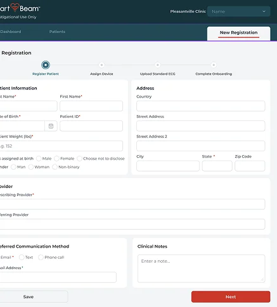277x307 pixels.
Task: Click the Last Name input field
Action: [x=29, y=106]
